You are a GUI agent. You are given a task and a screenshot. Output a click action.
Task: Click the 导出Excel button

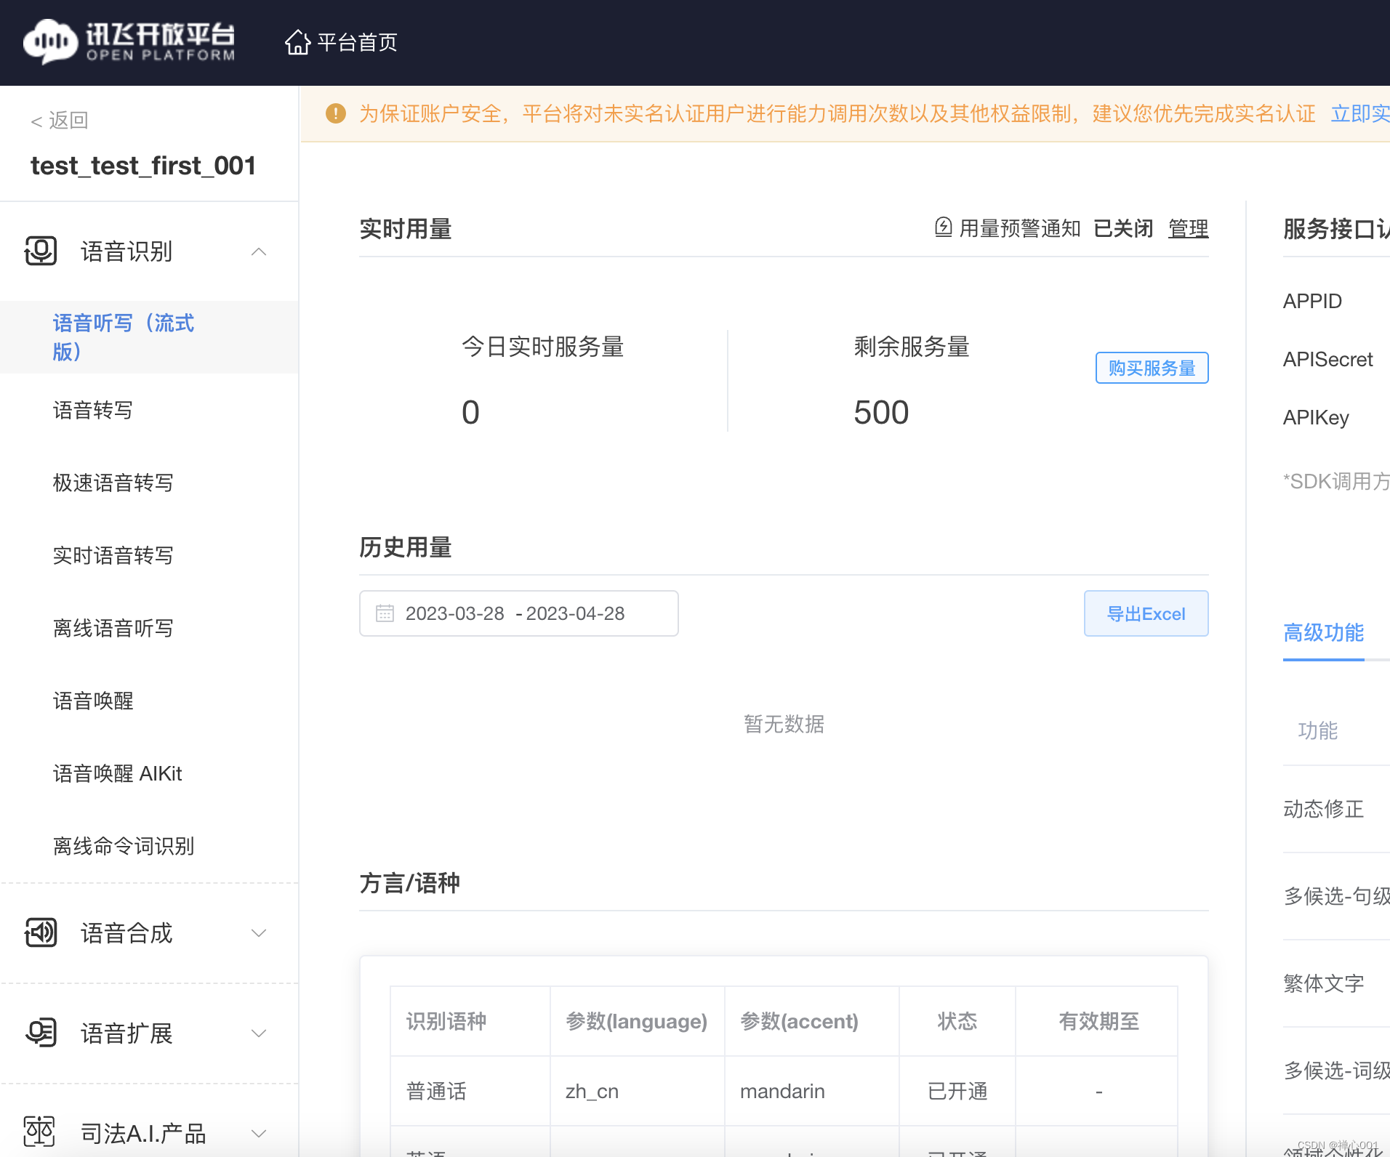[x=1146, y=613]
